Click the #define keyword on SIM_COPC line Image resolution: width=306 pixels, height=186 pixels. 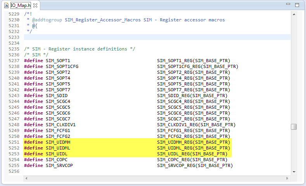coord(33,160)
